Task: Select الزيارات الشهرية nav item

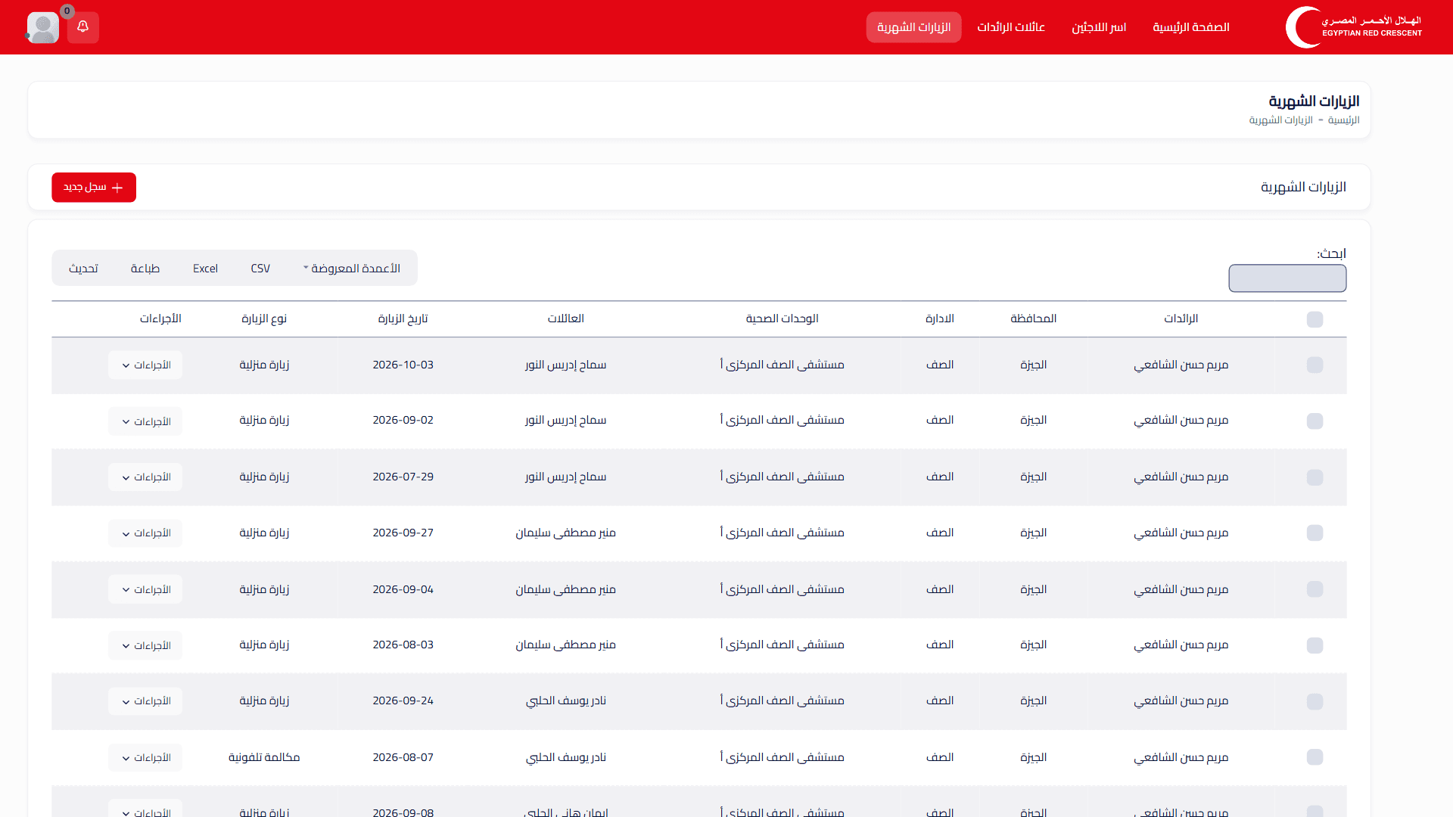Action: click(x=913, y=27)
